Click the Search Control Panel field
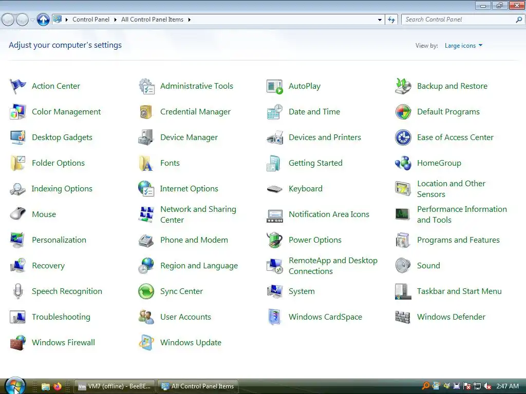Screen dimensions: 526x394 coord(463,20)
